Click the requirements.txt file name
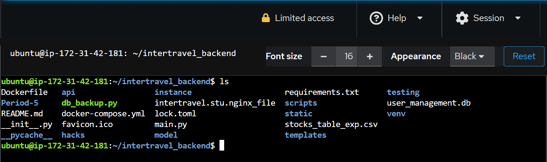Screen dimensions: 547x162 (x=322, y=92)
